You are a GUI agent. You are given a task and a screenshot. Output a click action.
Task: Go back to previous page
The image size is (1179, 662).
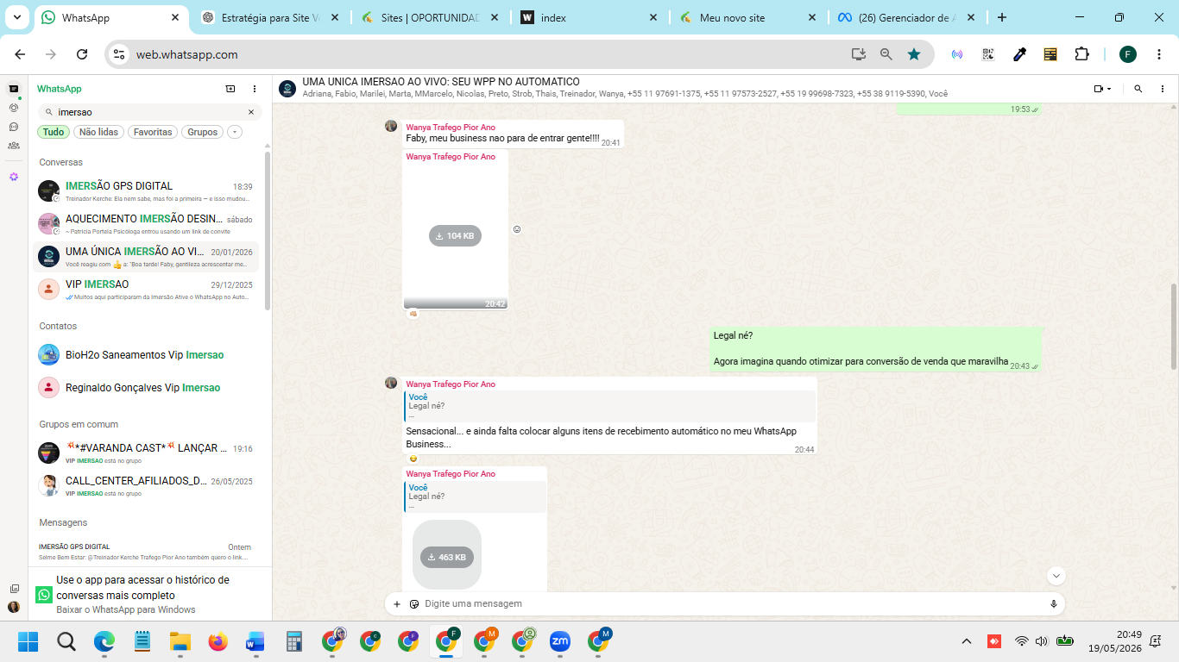pyautogui.click(x=20, y=54)
